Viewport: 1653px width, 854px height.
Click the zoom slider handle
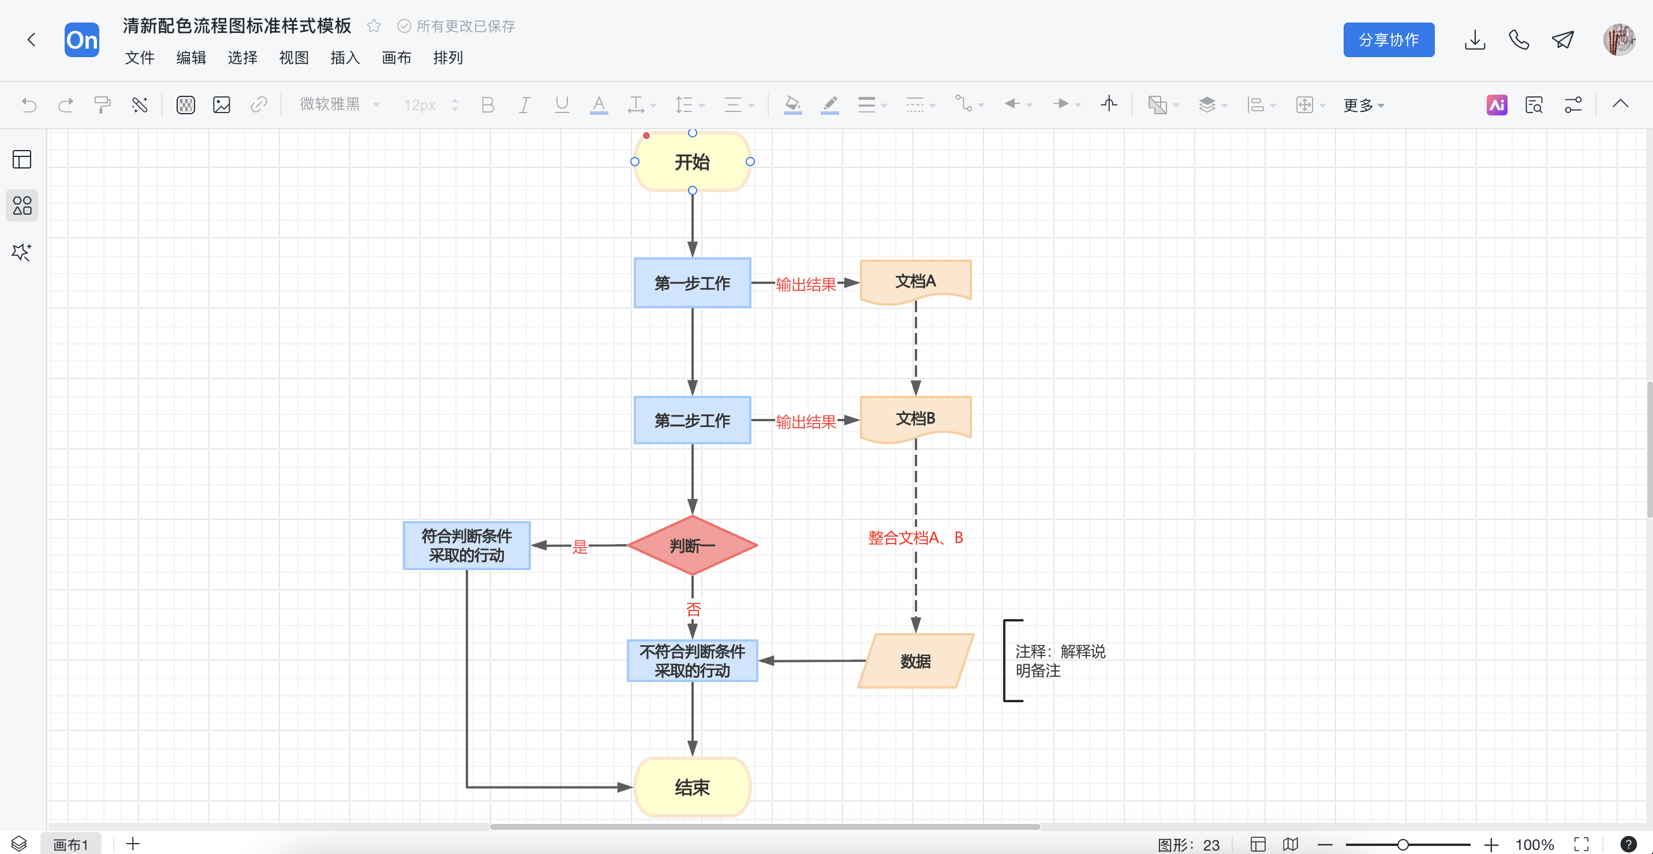coord(1403,844)
